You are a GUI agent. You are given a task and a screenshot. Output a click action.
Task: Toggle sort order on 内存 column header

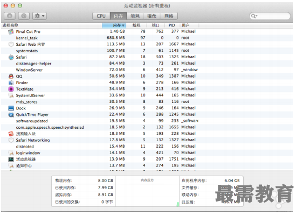pyautogui.click(x=114, y=25)
